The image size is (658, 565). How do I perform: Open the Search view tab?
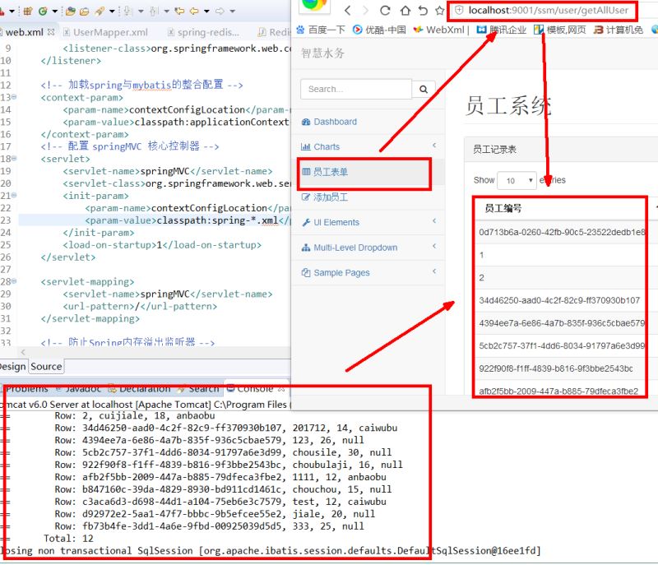(198, 389)
